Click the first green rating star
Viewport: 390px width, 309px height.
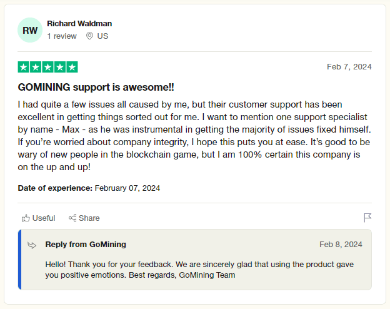pyautogui.click(x=24, y=67)
